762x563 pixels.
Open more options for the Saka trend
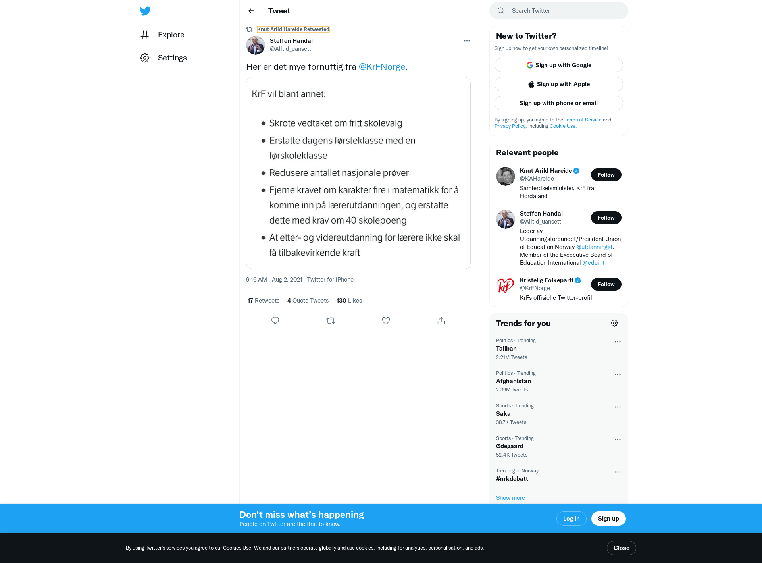(x=618, y=407)
